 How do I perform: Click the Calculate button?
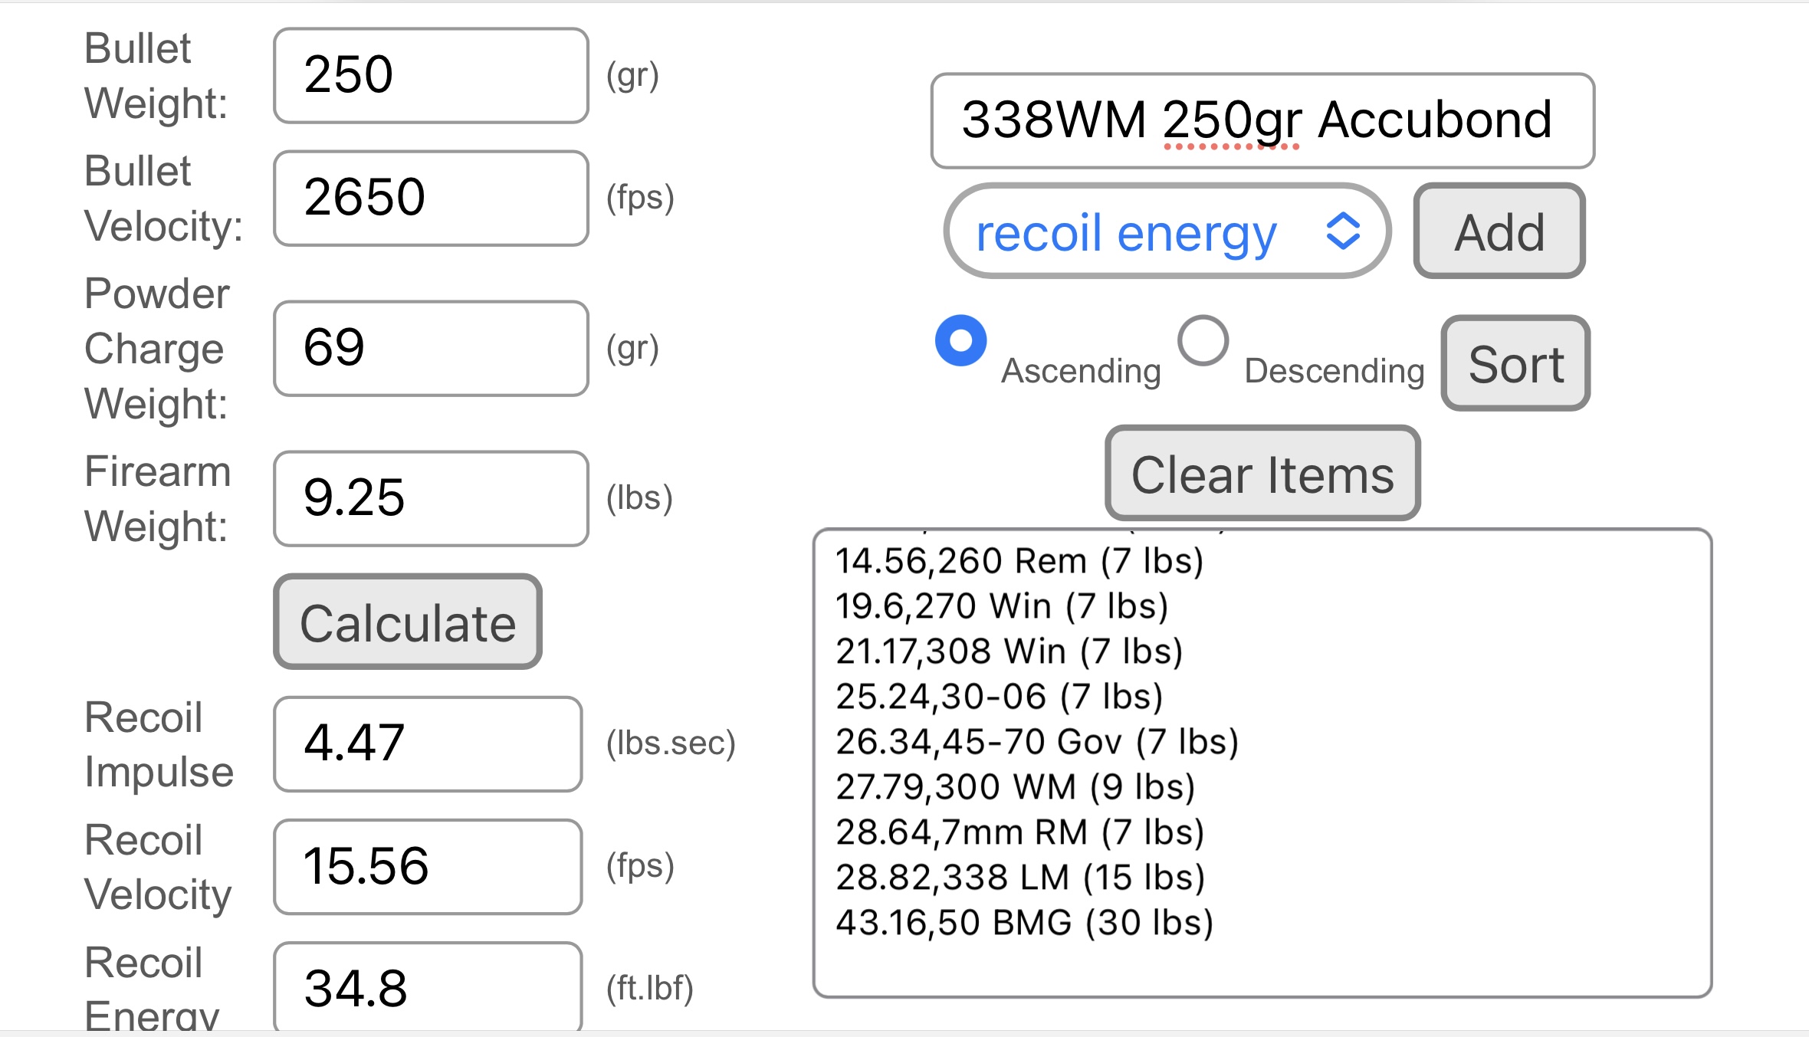point(408,622)
